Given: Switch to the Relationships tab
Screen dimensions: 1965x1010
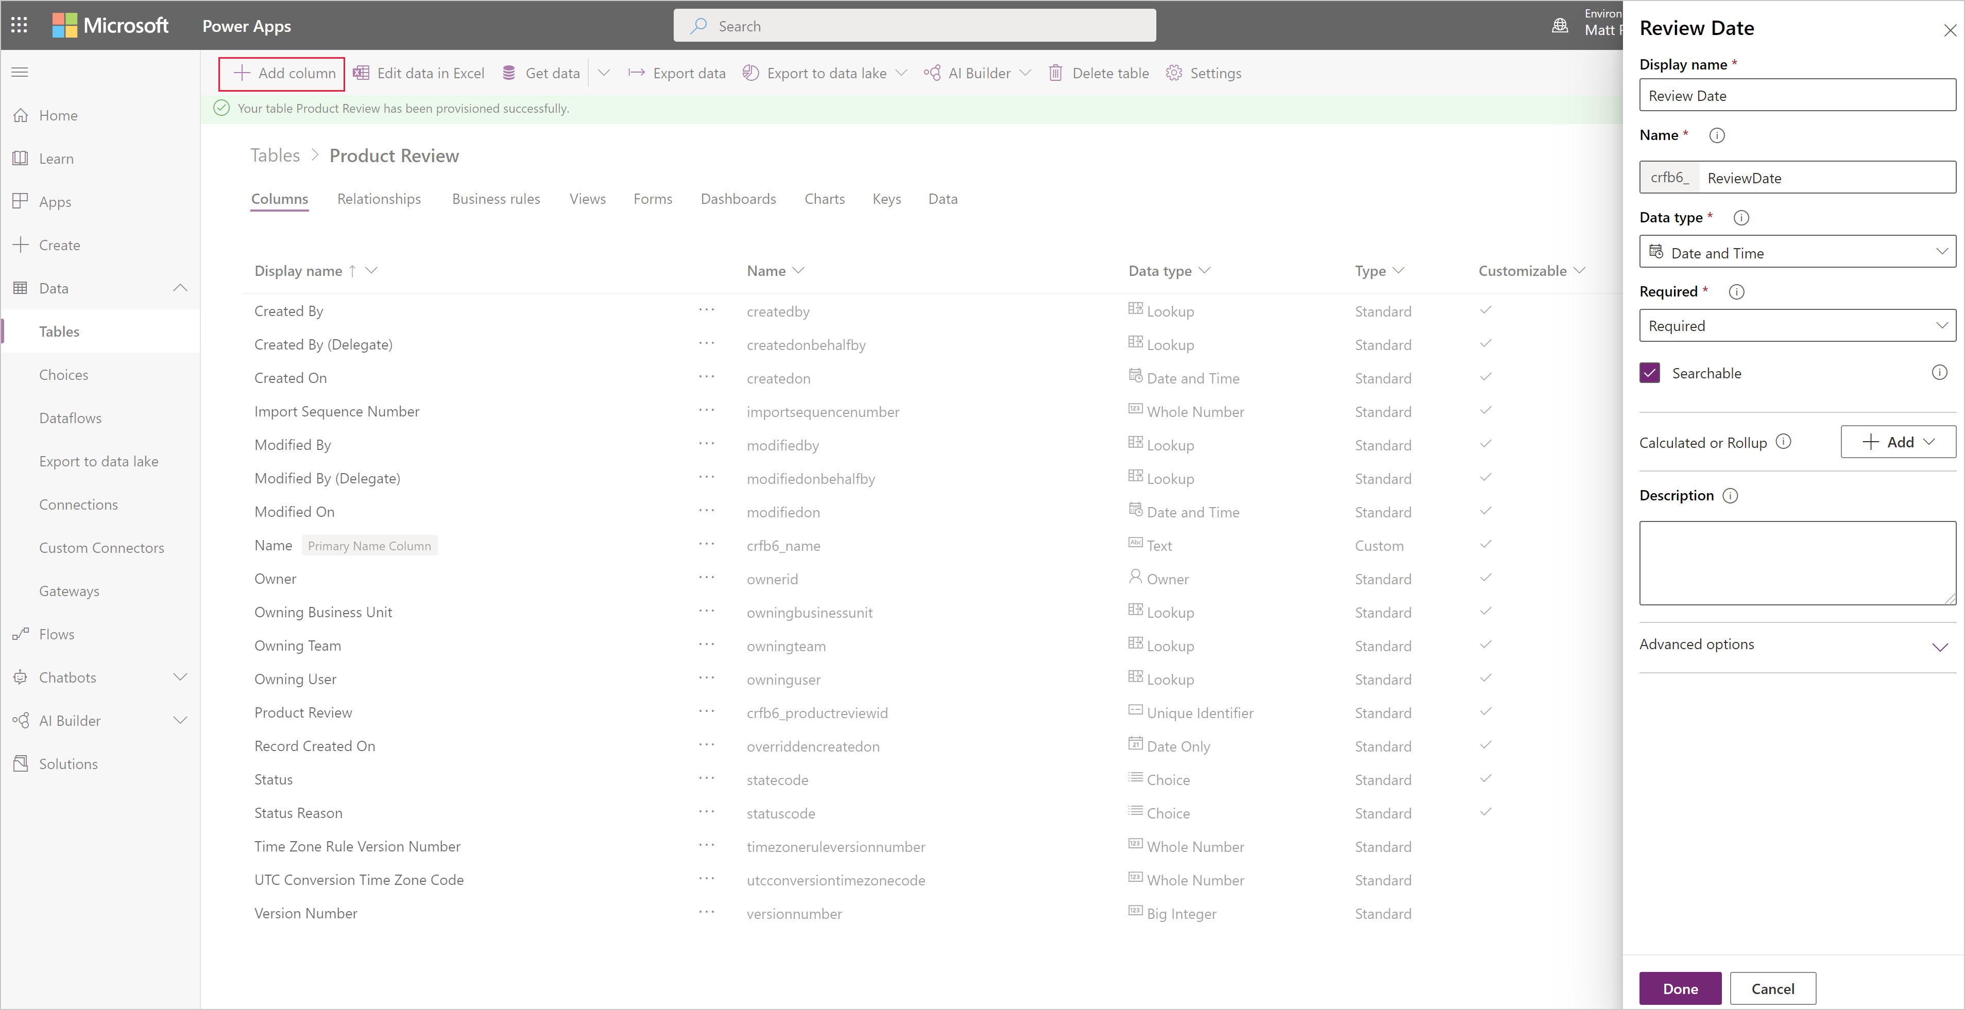Looking at the screenshot, I should tap(379, 198).
